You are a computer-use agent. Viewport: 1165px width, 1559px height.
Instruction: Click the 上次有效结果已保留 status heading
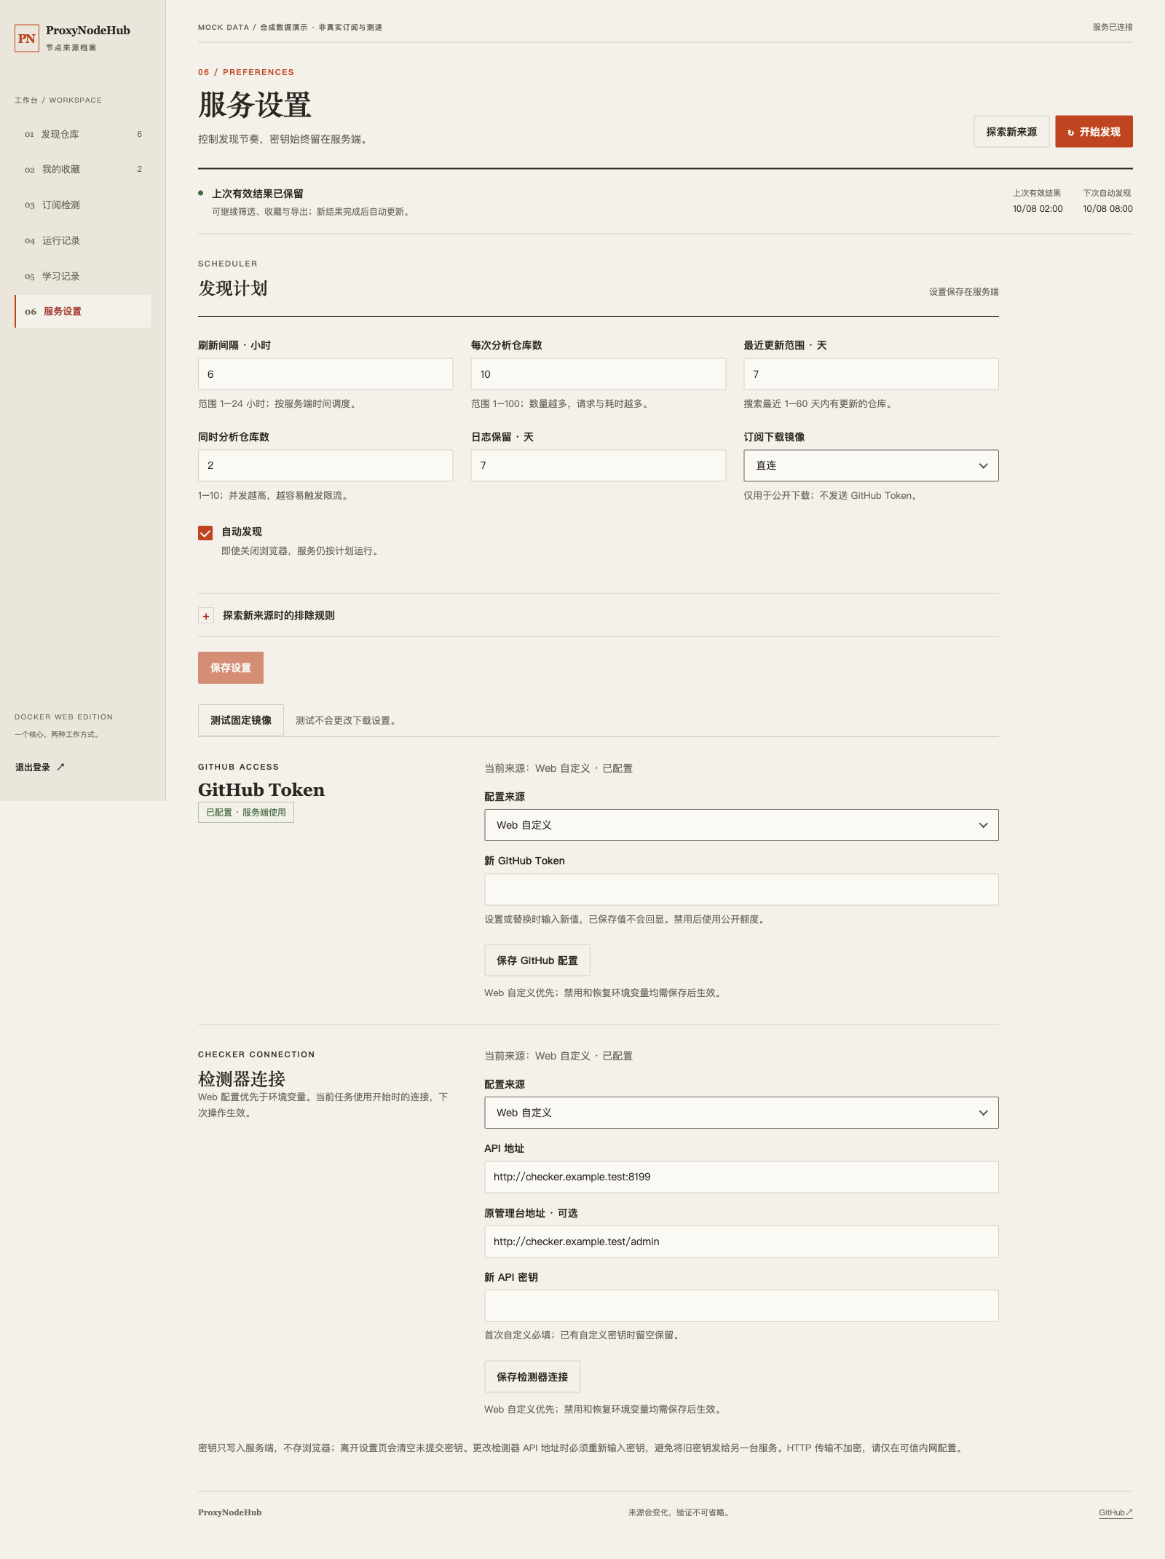pos(258,194)
